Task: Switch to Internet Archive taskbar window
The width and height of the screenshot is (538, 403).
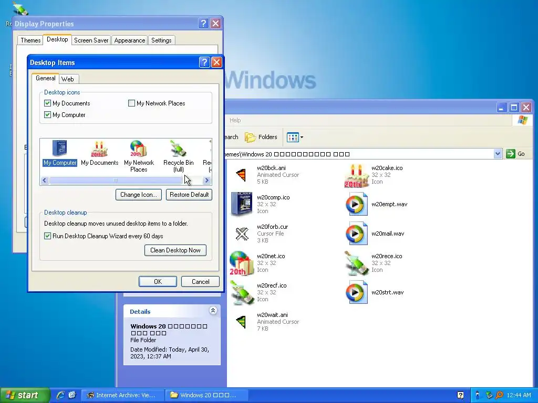Action: pyautogui.click(x=122, y=395)
